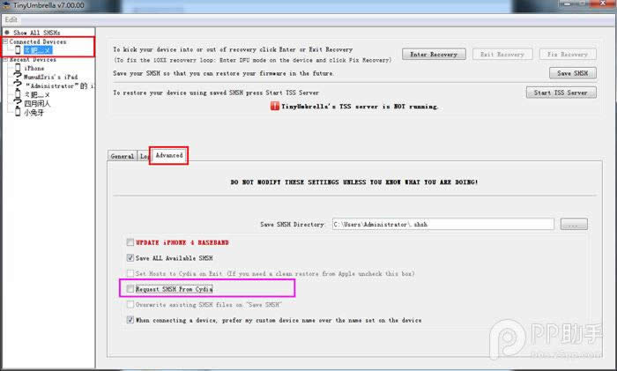
Task: Switch to the Log tab
Action: tap(144, 156)
